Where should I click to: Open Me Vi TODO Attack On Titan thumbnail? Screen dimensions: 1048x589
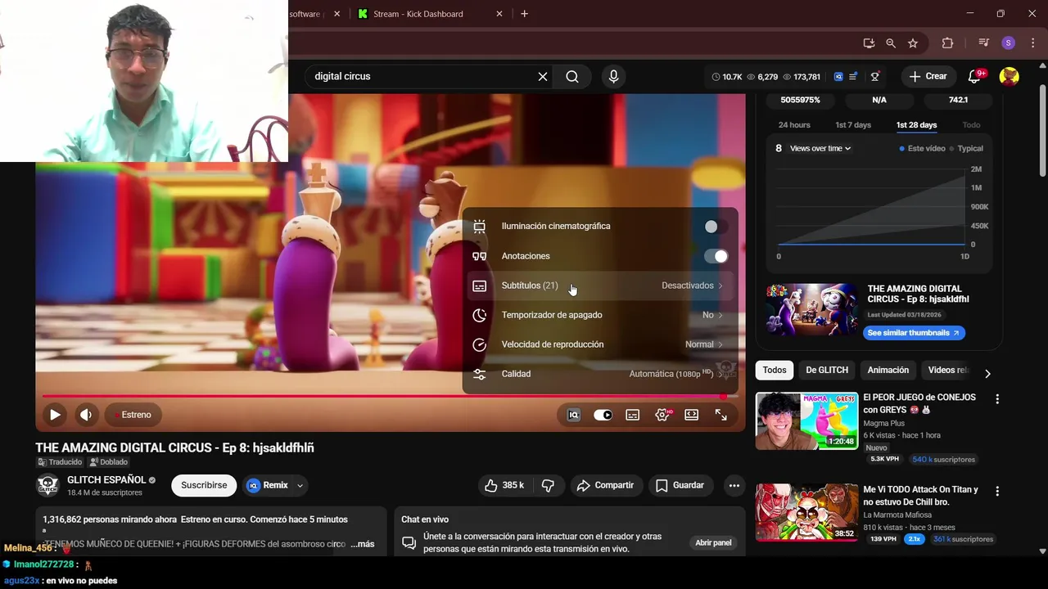[806, 513]
